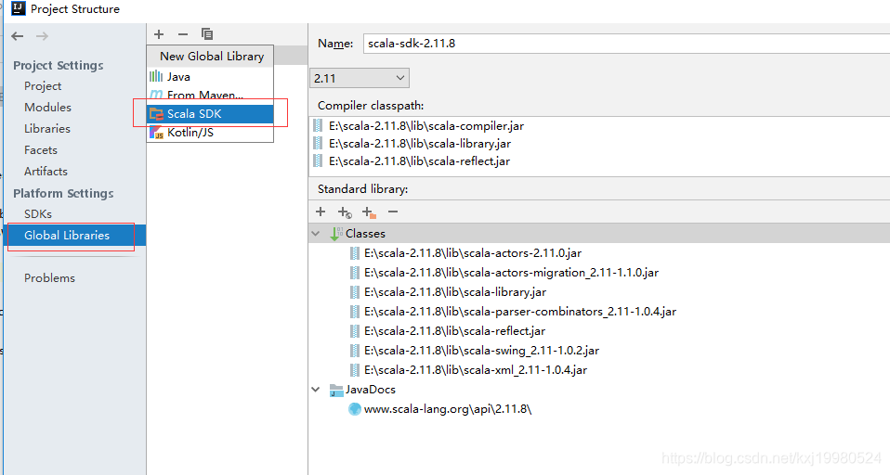The height and width of the screenshot is (475, 890).
Task: Open the 2.11 Scala version dropdown
Action: pos(360,78)
